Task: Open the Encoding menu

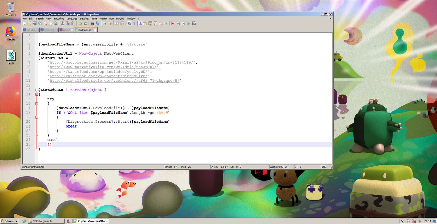Action: (59, 19)
